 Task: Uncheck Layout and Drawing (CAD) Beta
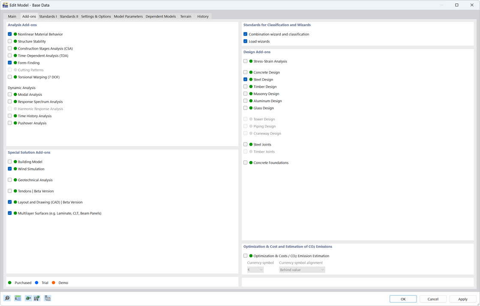point(10,202)
